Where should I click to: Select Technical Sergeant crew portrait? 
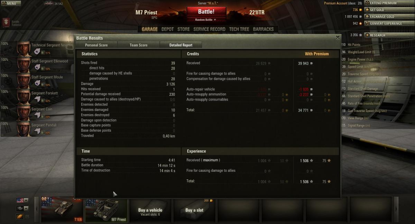pos(24,49)
